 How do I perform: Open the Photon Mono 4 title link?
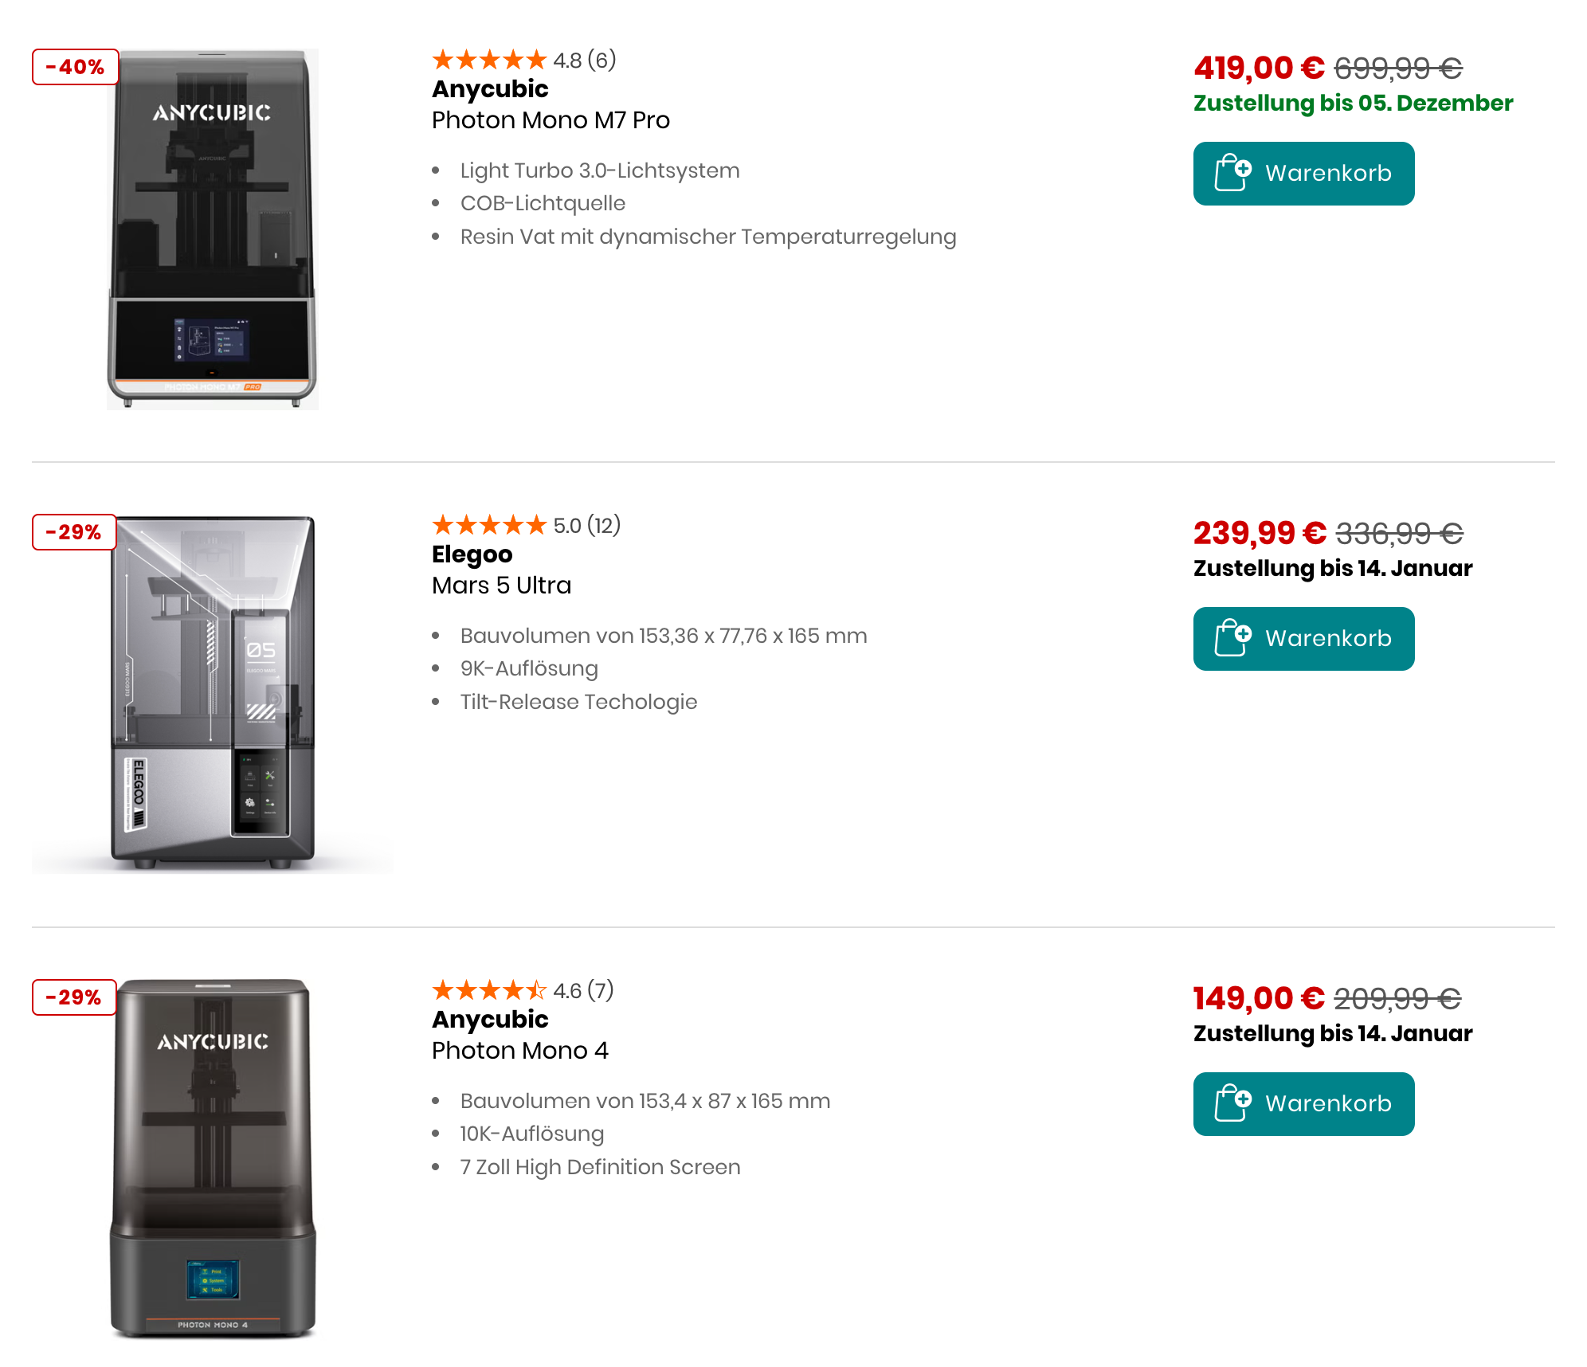coord(519,1051)
